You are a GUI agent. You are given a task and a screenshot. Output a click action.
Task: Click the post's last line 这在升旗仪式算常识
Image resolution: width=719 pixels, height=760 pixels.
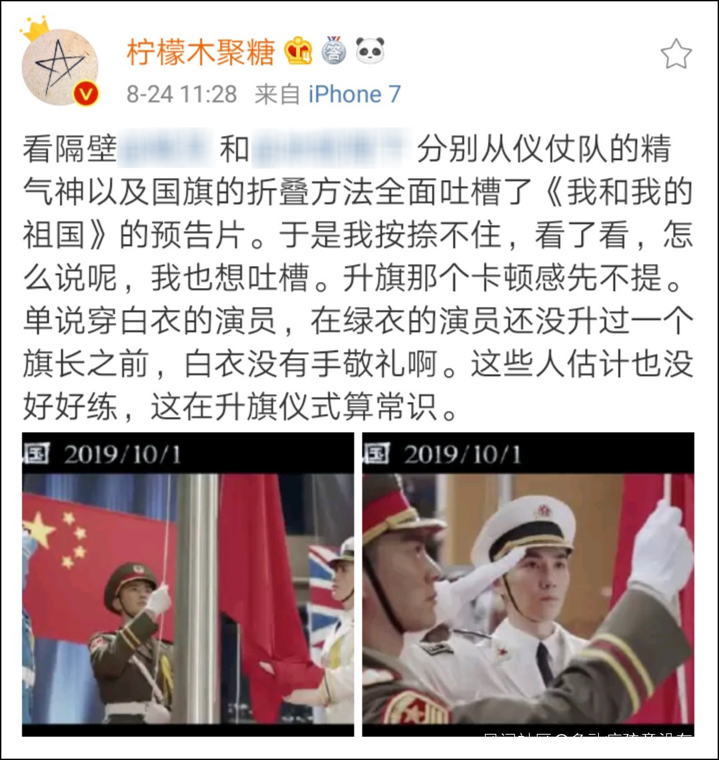[x=295, y=406]
